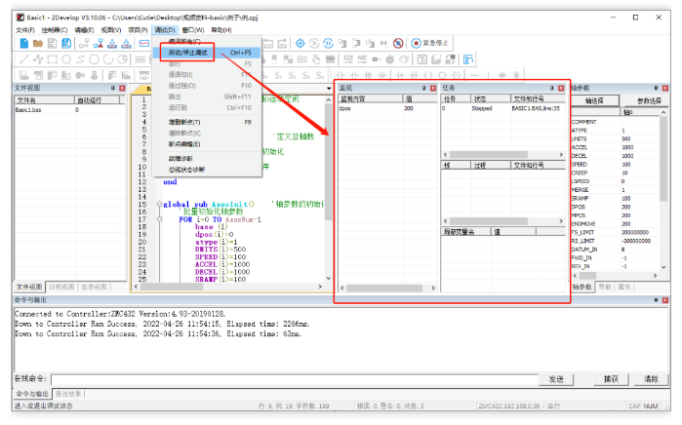Screen dimensions: 682x425
Task: Close the 任务 task panel
Action: click(x=561, y=88)
